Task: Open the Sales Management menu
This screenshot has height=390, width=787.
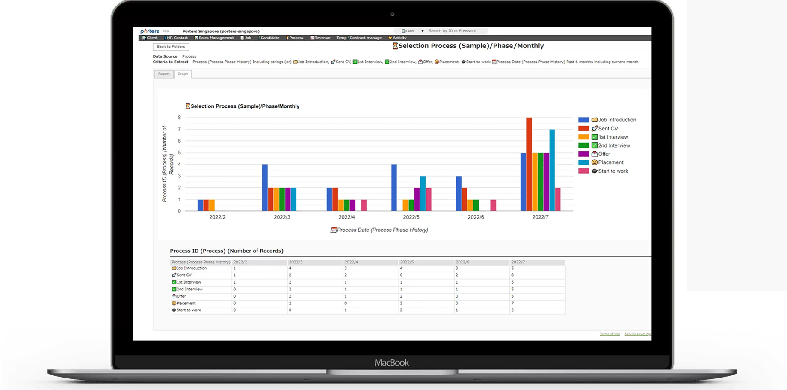Action: tap(214, 38)
